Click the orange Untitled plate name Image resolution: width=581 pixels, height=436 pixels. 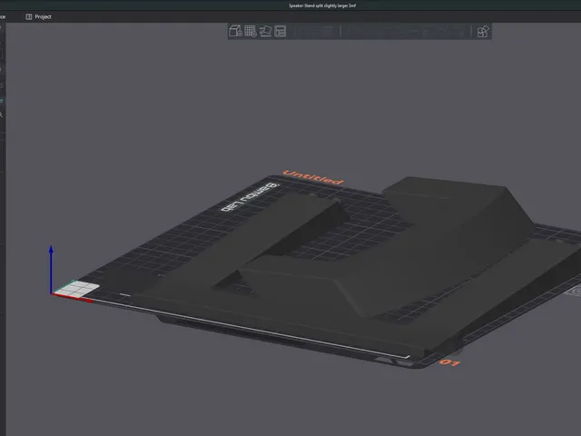313,177
